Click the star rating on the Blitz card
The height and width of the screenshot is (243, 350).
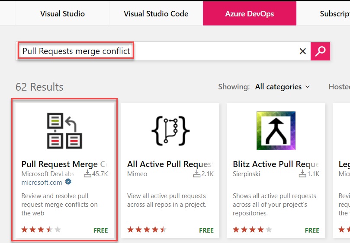coord(253,230)
